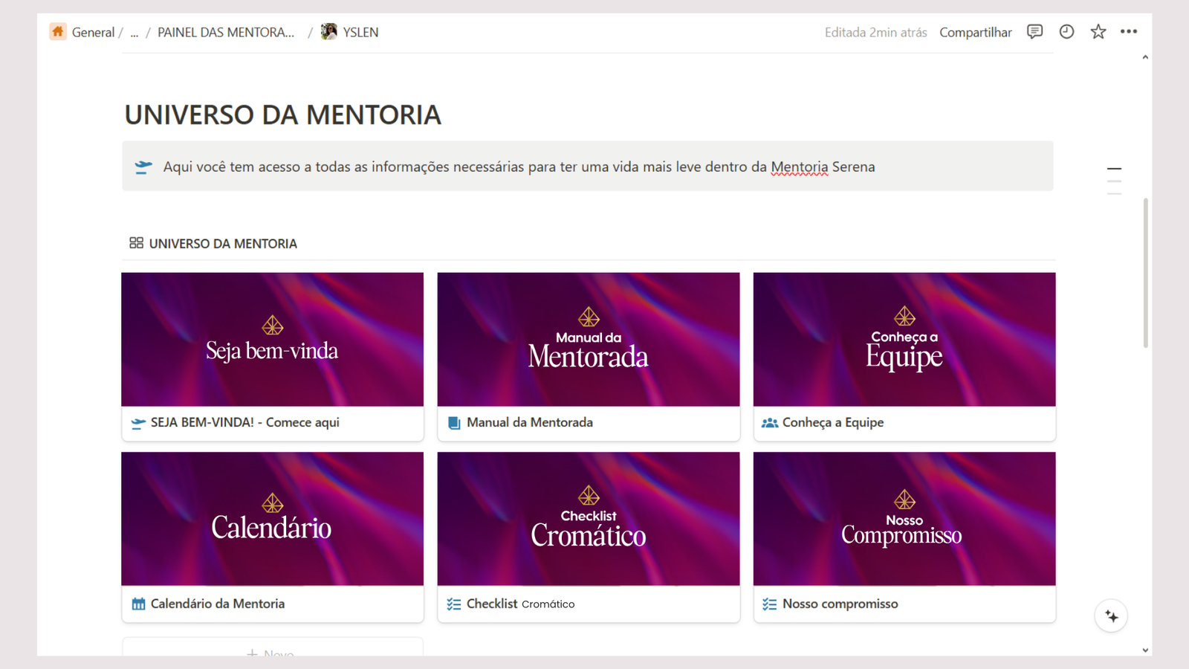Click the Compartilhar button
Image resolution: width=1189 pixels, height=669 pixels.
click(x=975, y=33)
